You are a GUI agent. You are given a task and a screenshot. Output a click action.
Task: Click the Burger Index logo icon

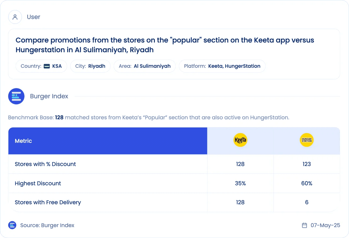pos(16,96)
